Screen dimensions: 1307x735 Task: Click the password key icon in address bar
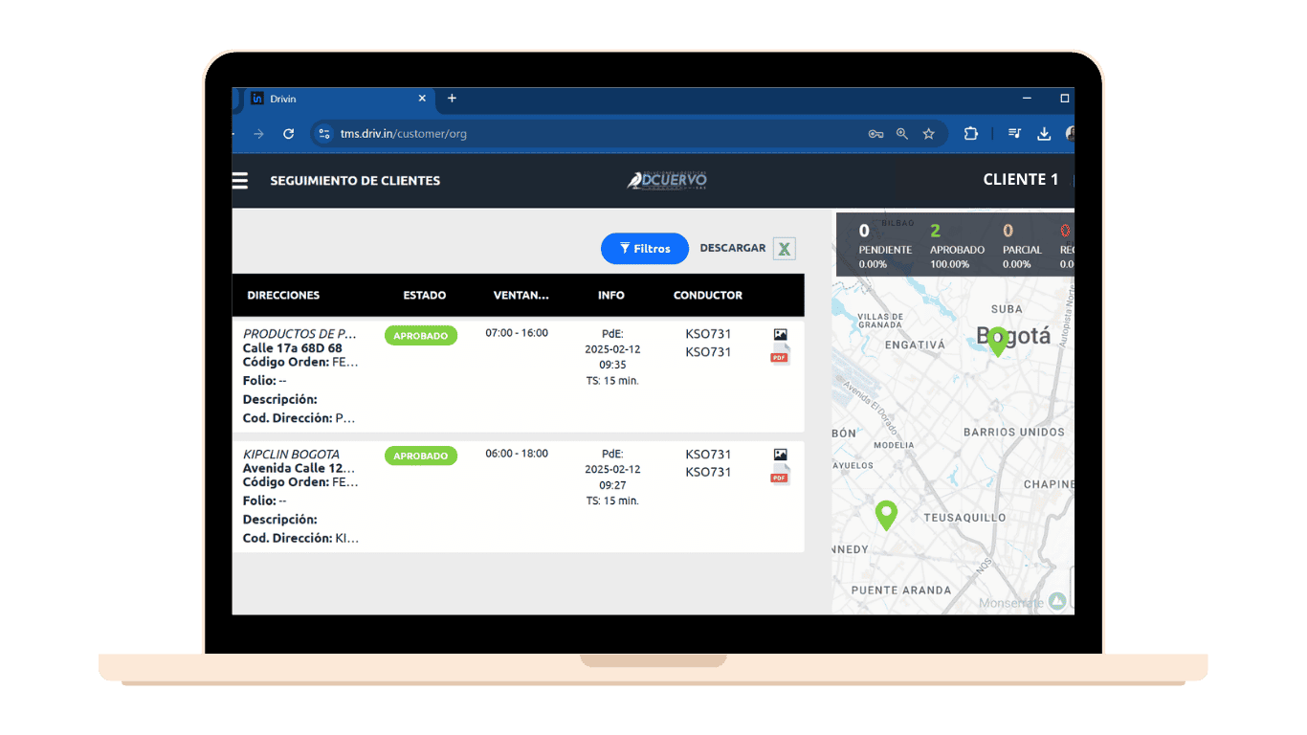tap(875, 134)
